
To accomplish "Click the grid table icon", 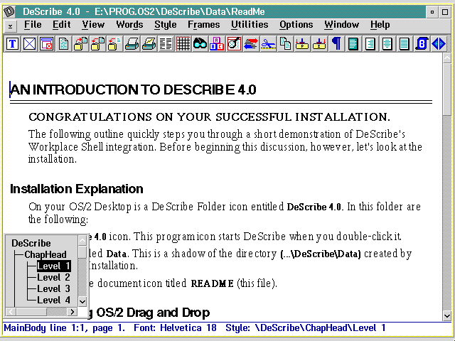I will click(x=183, y=44).
